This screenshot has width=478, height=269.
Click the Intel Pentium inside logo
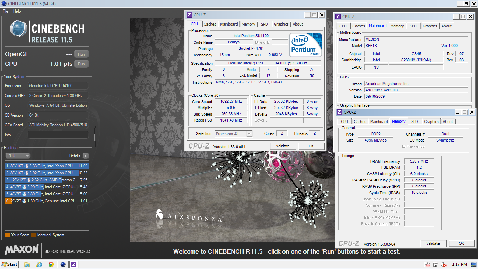[x=306, y=45]
